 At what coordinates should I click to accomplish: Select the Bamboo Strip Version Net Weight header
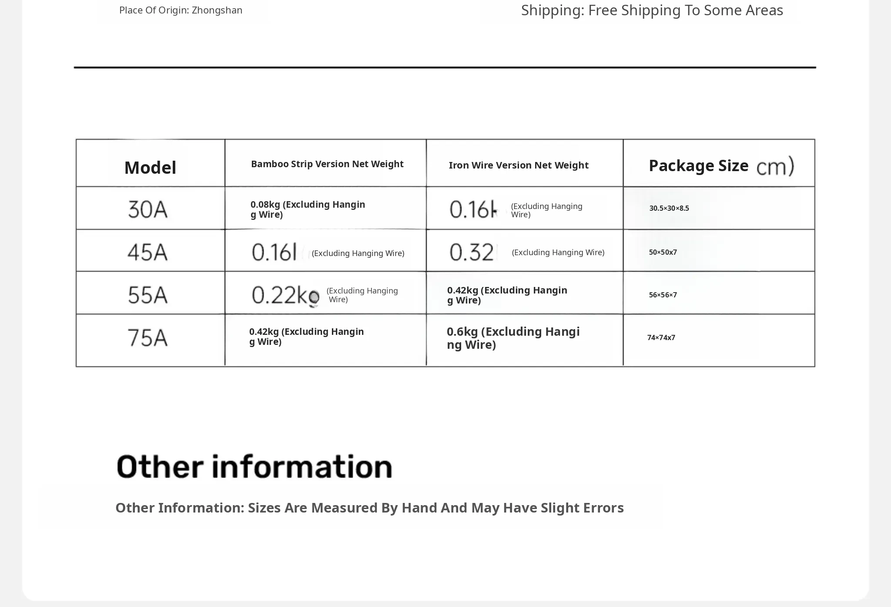(327, 164)
